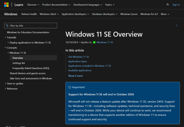Focus the Filter by title field
184x127 pixels.
(31, 26)
